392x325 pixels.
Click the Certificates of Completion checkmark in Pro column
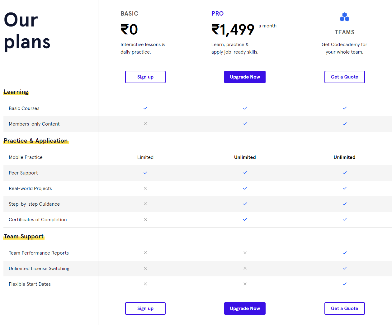pos(245,219)
